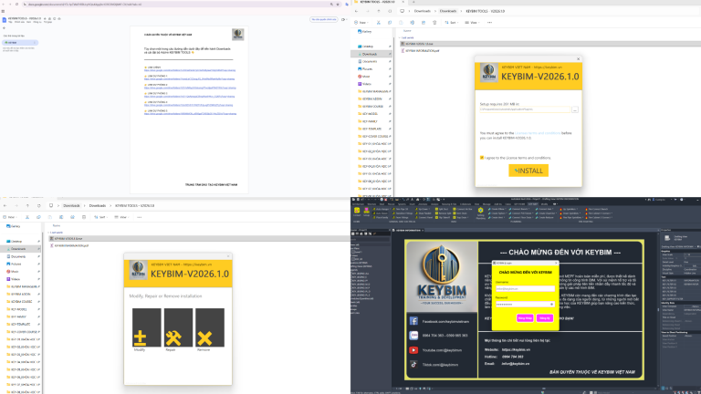Click Cut icon in top-right Explorer toolbar

[378, 22]
